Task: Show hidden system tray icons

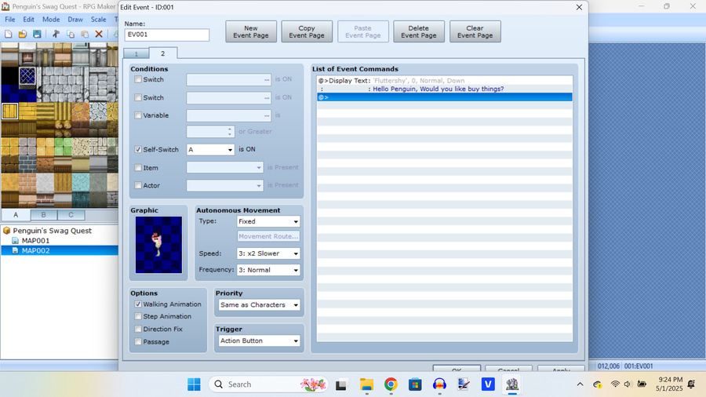Action: [580, 384]
